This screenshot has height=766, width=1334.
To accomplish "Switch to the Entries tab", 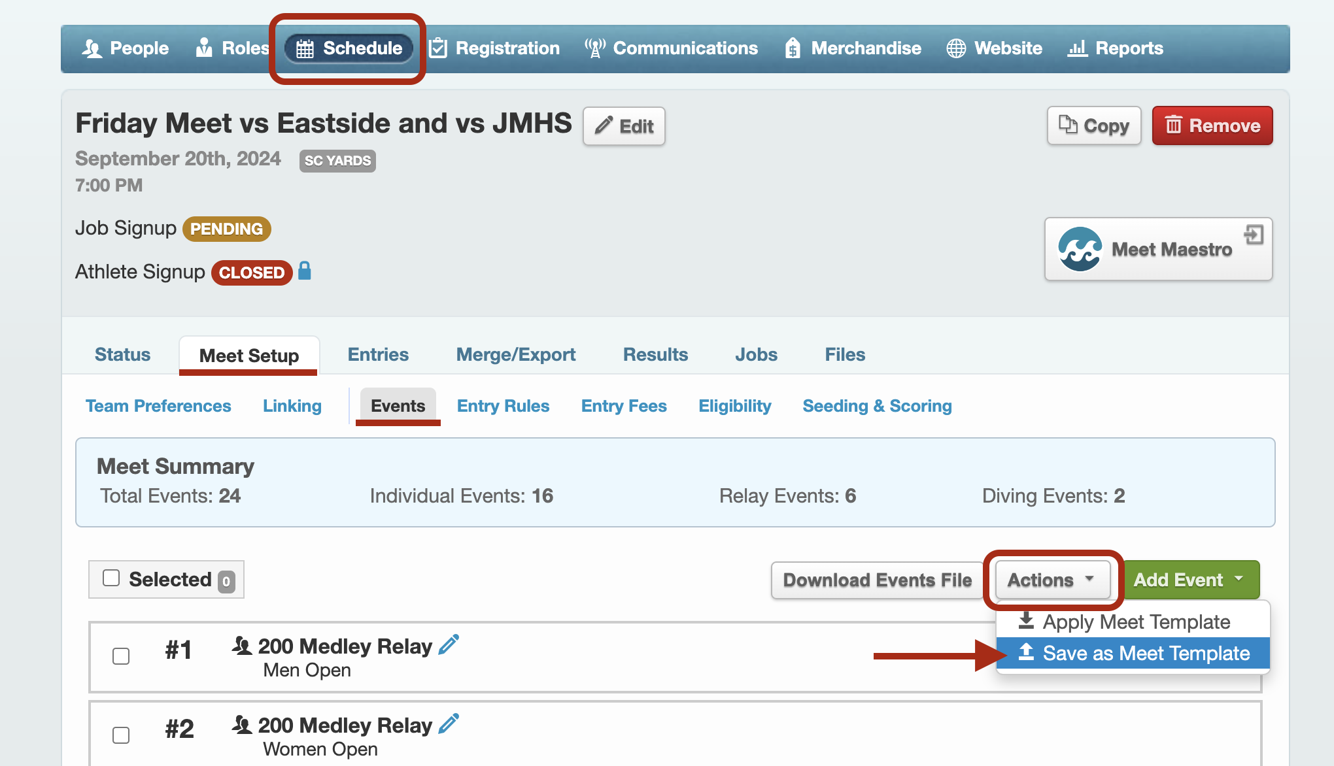I will click(x=378, y=354).
